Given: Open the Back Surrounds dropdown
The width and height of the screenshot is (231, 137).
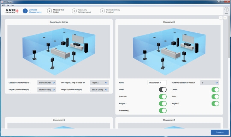Looking at the screenshot, I should click(x=47, y=83).
